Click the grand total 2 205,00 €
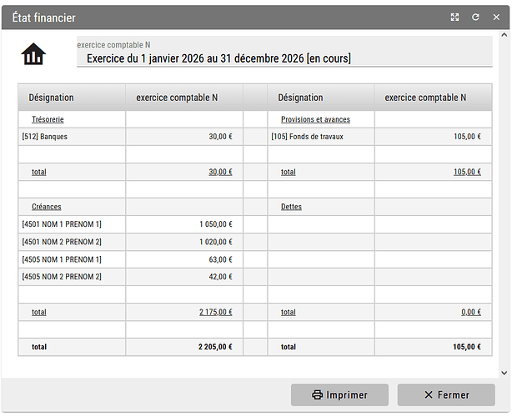The width and height of the screenshot is (512, 417). pos(215,347)
